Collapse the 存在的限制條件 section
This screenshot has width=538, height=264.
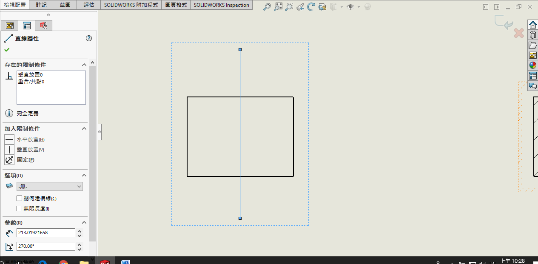tap(84, 65)
